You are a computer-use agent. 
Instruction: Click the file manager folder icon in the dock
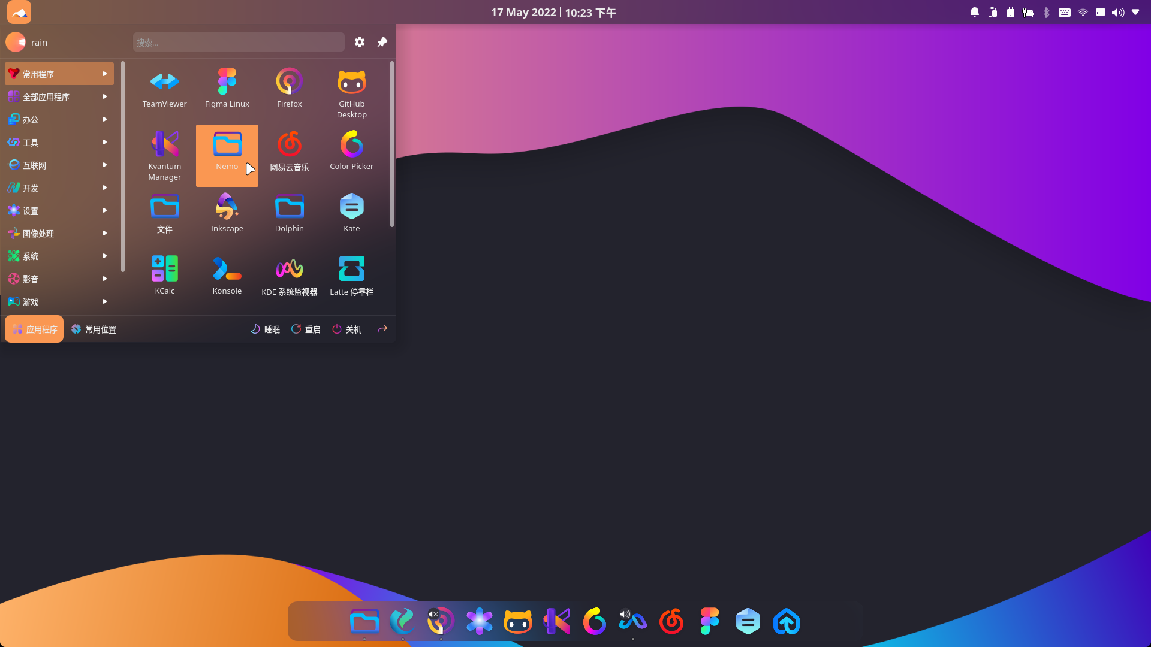[364, 621]
